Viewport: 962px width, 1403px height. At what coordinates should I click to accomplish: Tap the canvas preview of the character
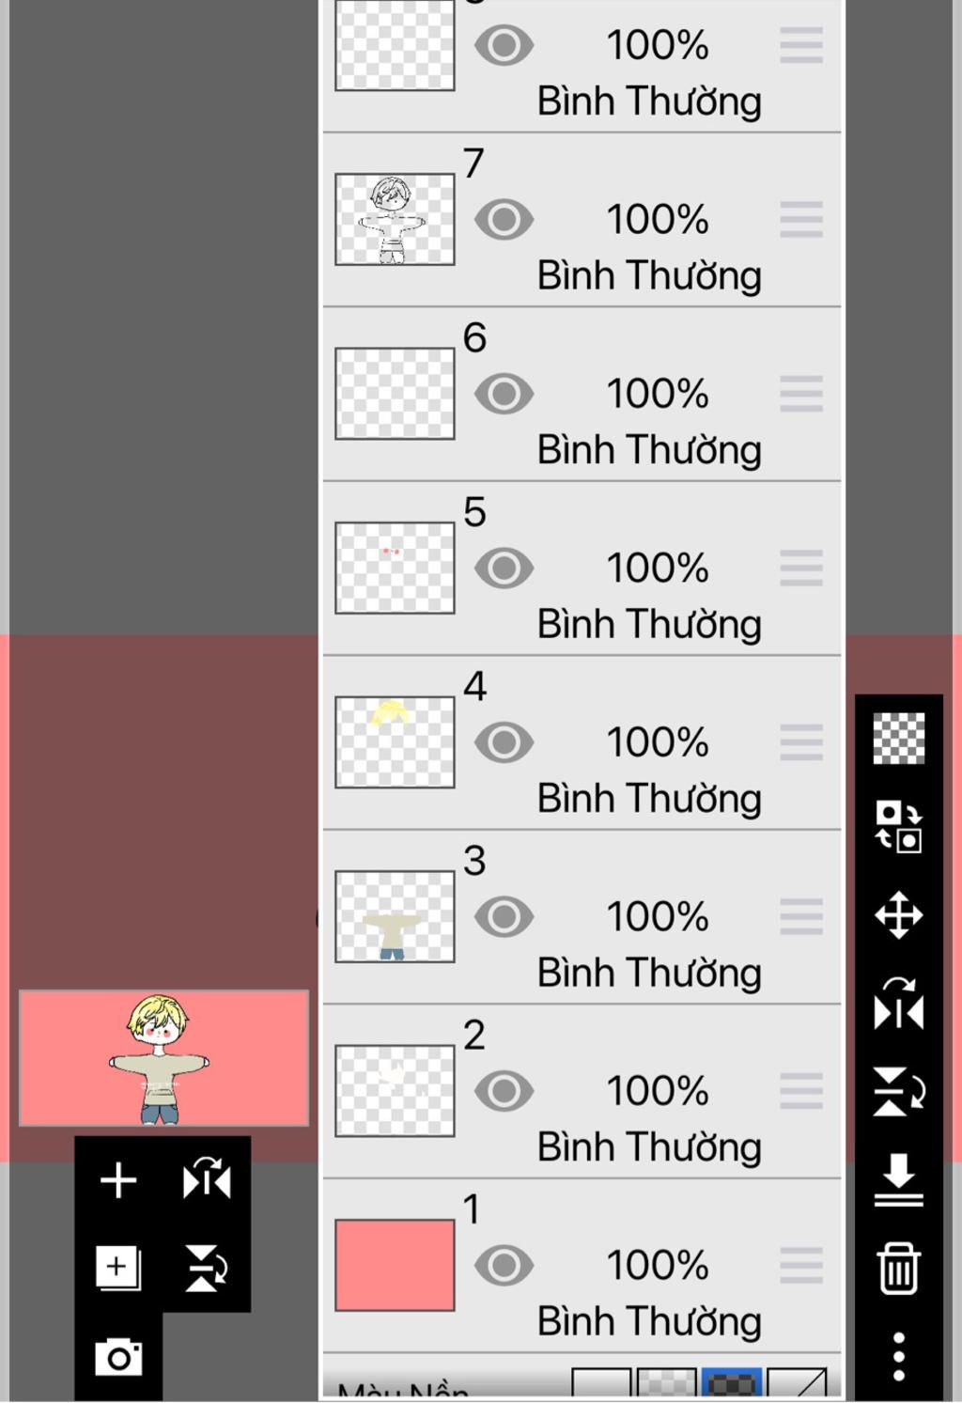pos(163,1057)
